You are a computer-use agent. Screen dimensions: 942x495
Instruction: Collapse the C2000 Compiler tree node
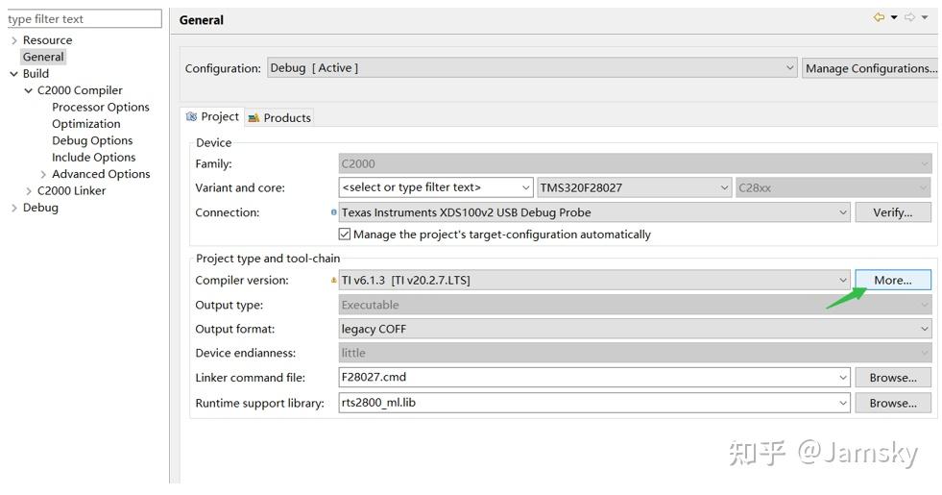coord(29,90)
